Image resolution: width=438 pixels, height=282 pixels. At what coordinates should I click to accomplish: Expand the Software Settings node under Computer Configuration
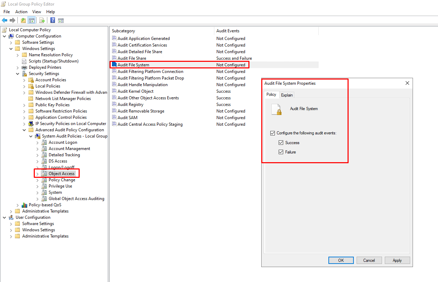pos(11,42)
